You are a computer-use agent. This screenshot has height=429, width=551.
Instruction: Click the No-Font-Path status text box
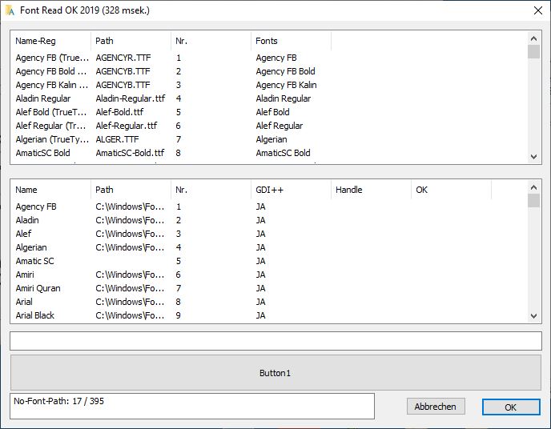tap(192, 406)
